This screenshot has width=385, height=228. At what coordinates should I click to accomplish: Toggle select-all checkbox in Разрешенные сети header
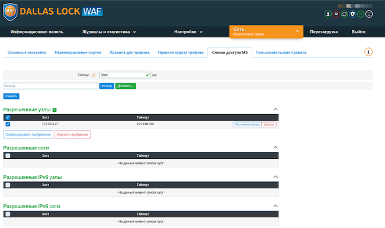point(8,156)
